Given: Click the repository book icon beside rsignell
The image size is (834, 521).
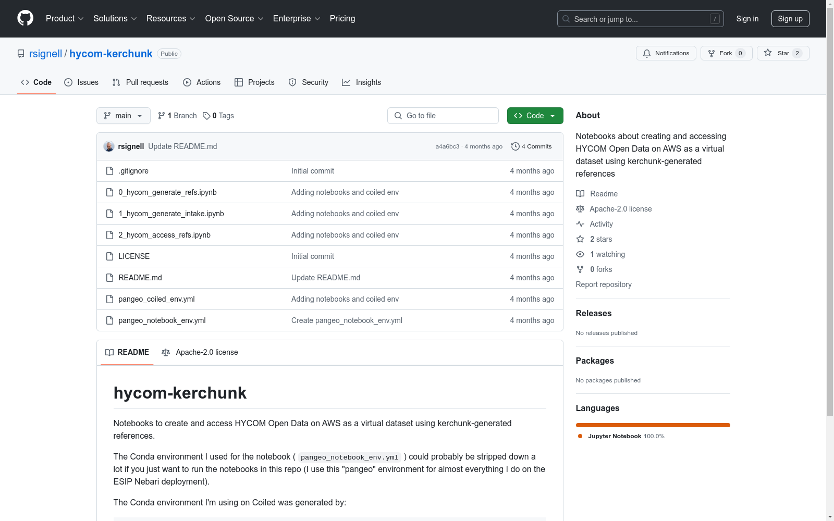Looking at the screenshot, I should 21,54.
